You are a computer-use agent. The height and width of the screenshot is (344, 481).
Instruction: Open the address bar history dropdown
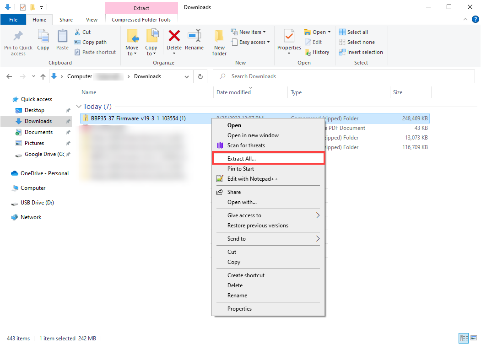point(186,76)
